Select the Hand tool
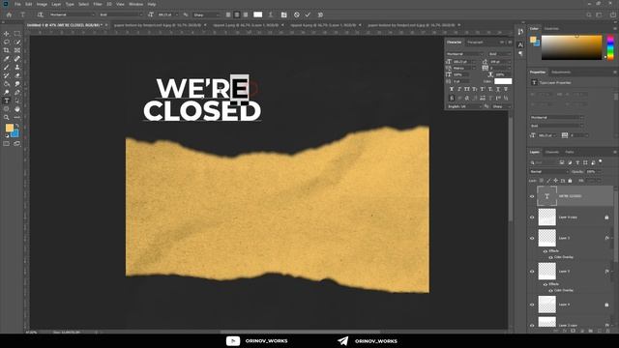This screenshot has height=348, width=619. (x=17, y=109)
